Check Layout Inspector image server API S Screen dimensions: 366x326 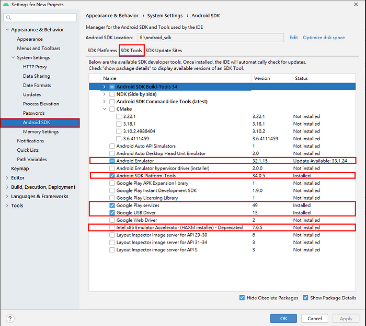pyautogui.click(x=112, y=250)
